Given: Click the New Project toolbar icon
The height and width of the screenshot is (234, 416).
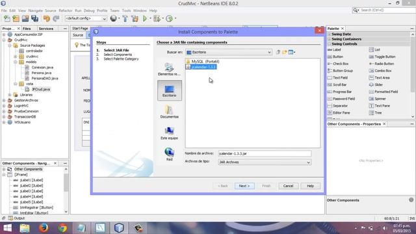Looking at the screenshot, I should [x=16, y=19].
